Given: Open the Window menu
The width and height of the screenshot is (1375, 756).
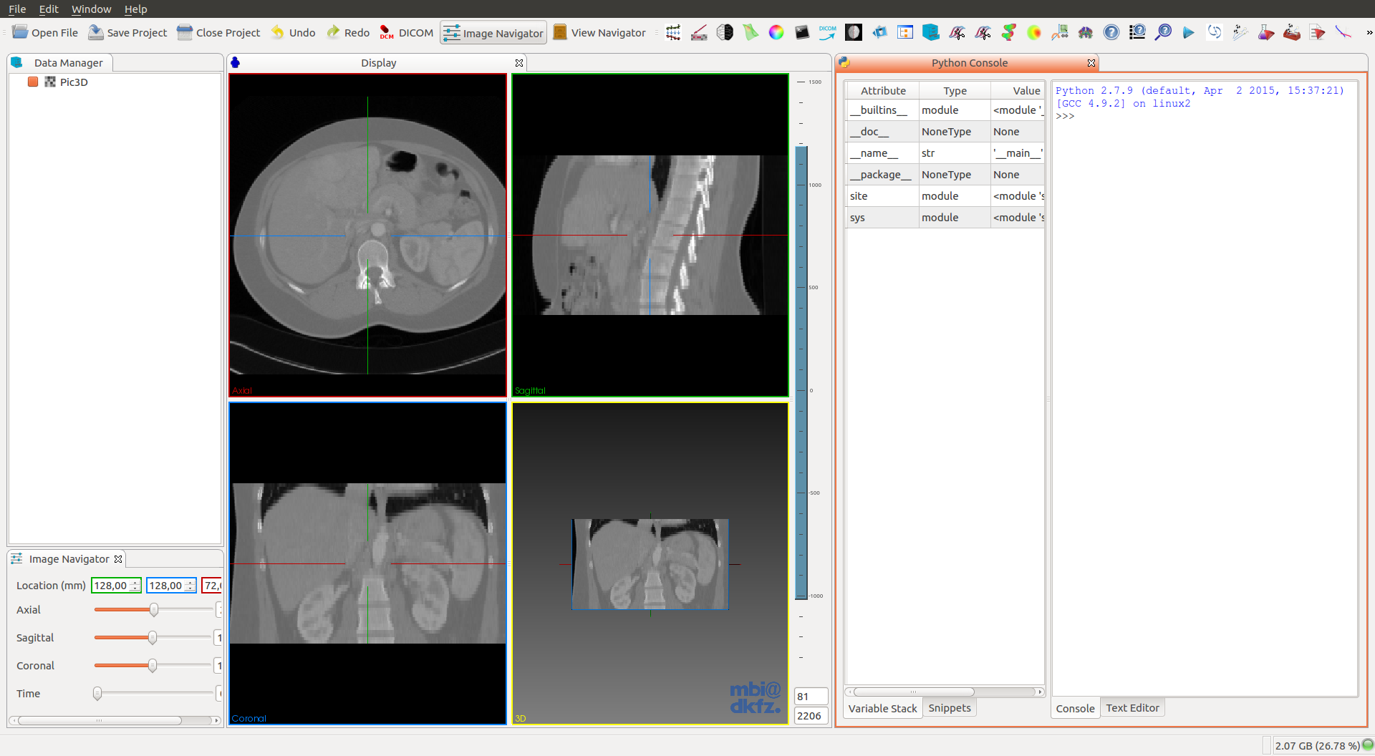Looking at the screenshot, I should tap(91, 9).
